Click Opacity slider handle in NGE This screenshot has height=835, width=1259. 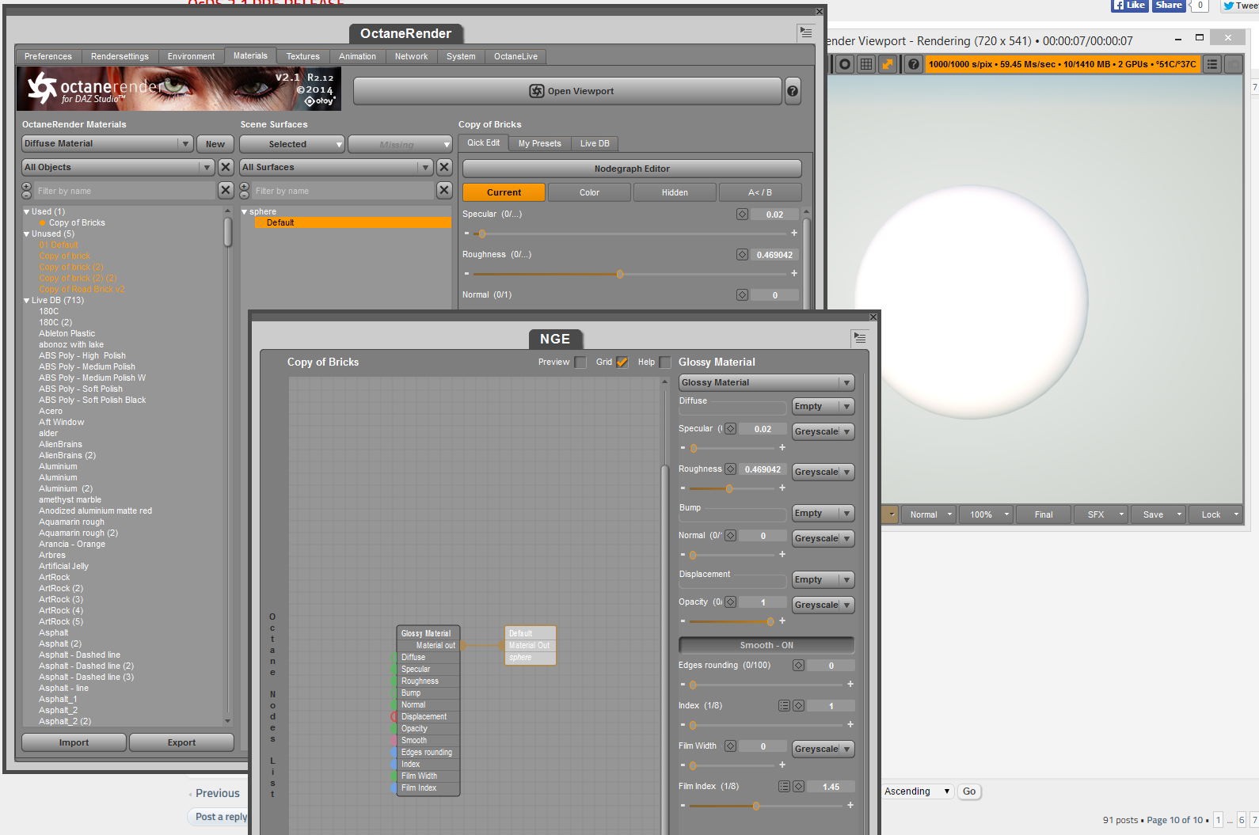[x=770, y=621]
